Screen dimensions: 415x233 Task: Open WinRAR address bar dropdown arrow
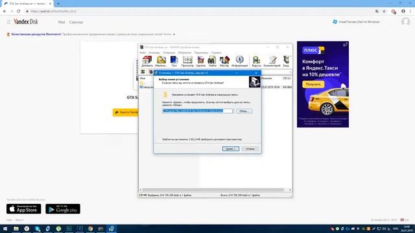point(290,72)
